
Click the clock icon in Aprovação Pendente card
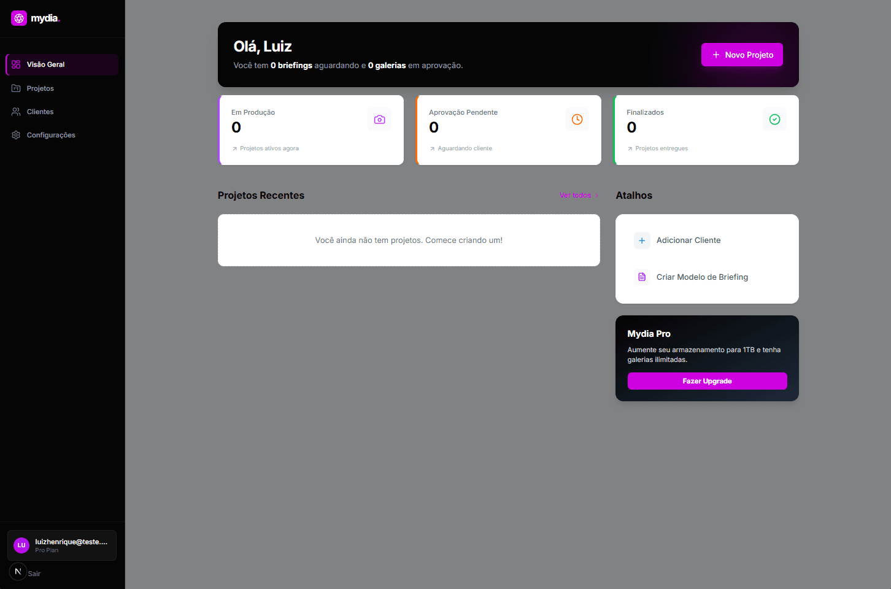click(577, 120)
